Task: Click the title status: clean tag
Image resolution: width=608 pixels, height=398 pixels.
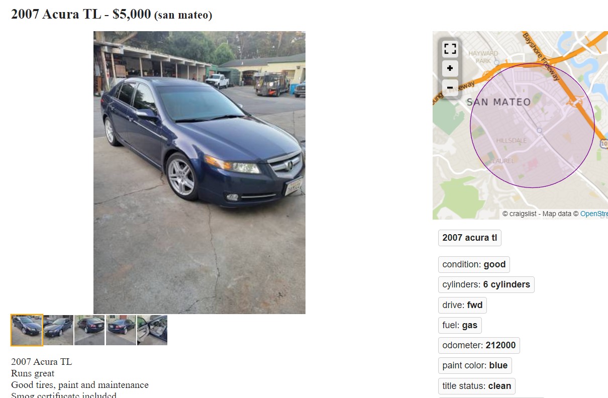Action: (477, 386)
